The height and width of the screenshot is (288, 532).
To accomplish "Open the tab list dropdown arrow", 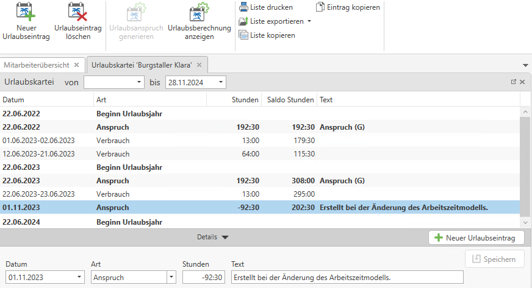I will pos(525,65).
